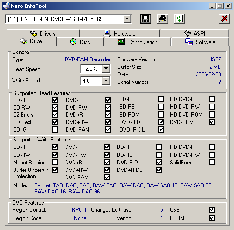Screen dimensions: 234x230
Task: Click the 2 MB buffer size value
Action: point(215,67)
